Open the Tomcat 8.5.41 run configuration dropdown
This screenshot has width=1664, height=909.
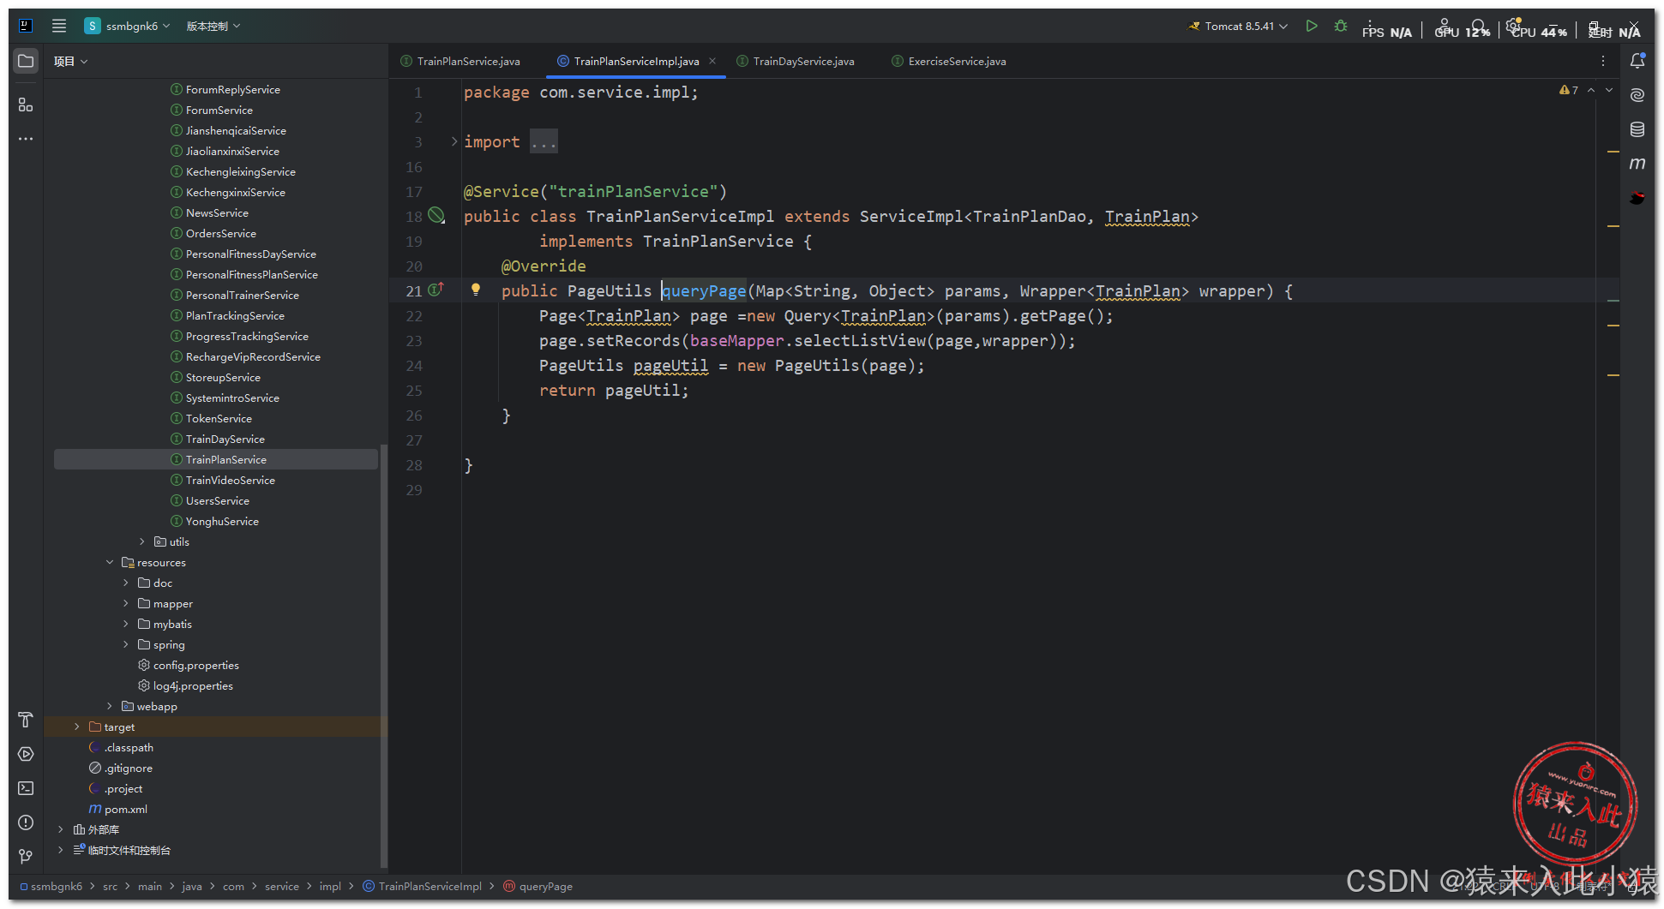click(1238, 26)
